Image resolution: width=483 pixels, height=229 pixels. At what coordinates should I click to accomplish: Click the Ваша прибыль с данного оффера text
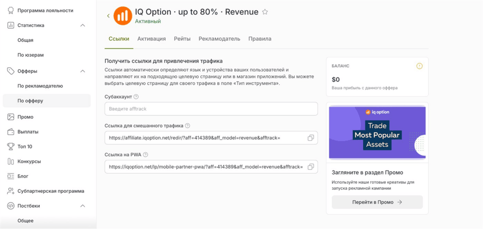pos(364,88)
